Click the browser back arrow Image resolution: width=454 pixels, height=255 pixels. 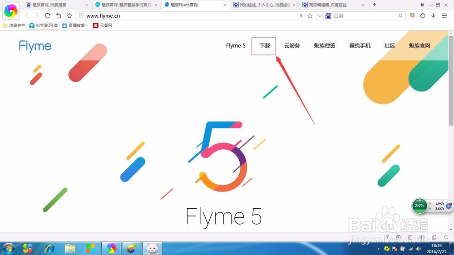[27, 15]
